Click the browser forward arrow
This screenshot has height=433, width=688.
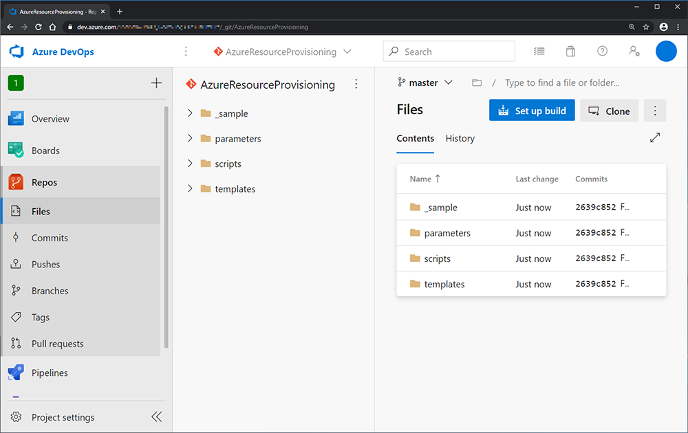(x=24, y=27)
